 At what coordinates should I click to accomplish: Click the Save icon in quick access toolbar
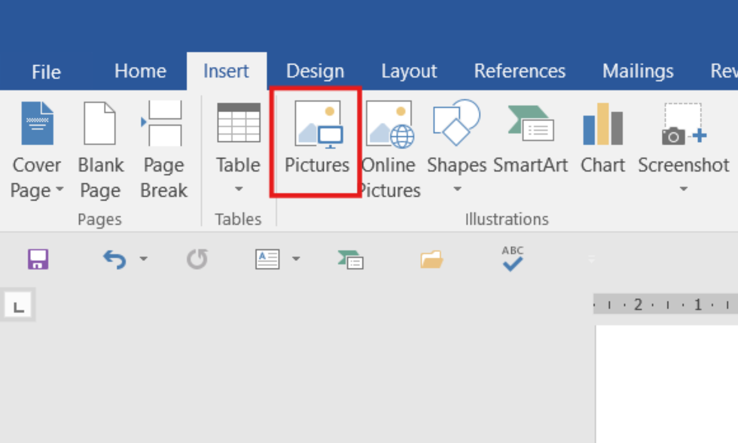click(x=38, y=259)
